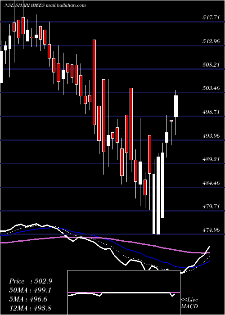Click the 479.71 price level label

211,206
